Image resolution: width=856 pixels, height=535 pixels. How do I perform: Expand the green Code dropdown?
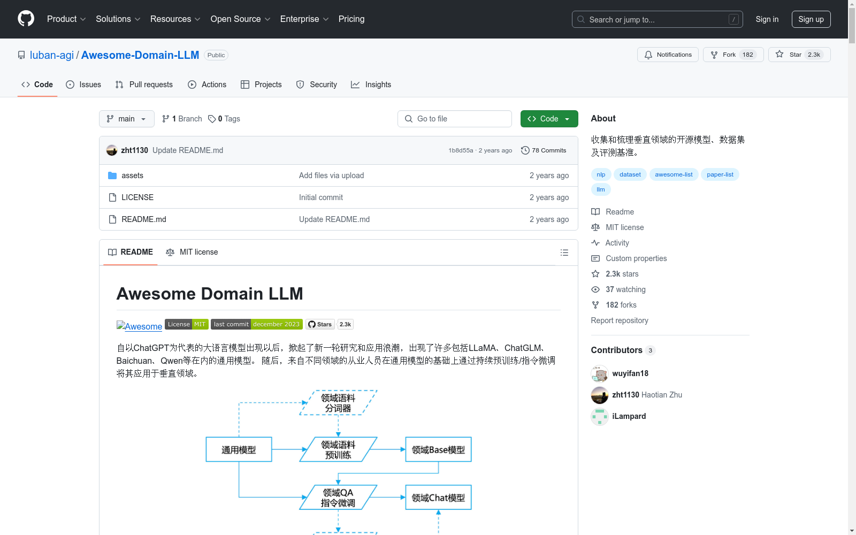click(549, 119)
